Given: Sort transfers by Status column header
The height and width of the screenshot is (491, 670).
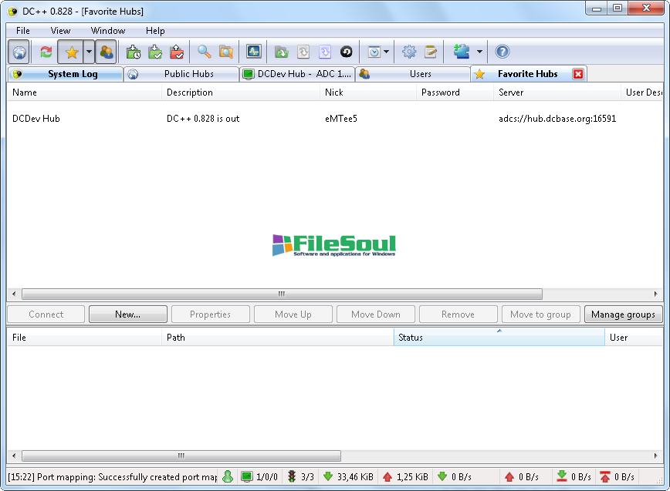Looking at the screenshot, I should [x=499, y=338].
